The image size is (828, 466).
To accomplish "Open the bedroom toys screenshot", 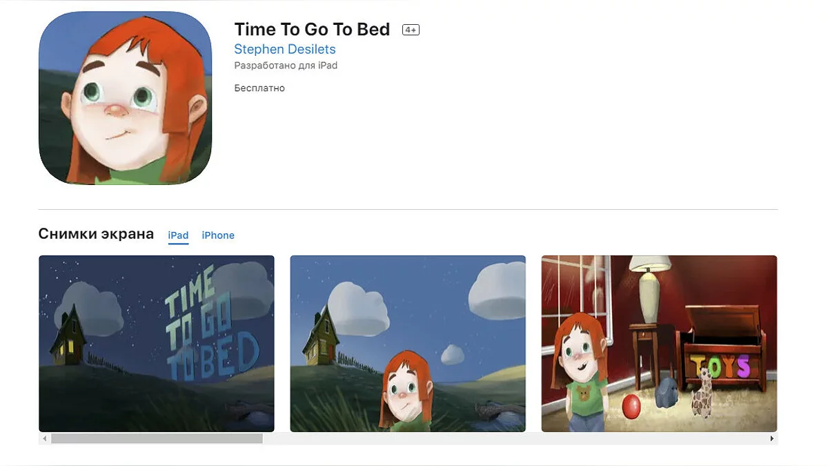I will 659,344.
